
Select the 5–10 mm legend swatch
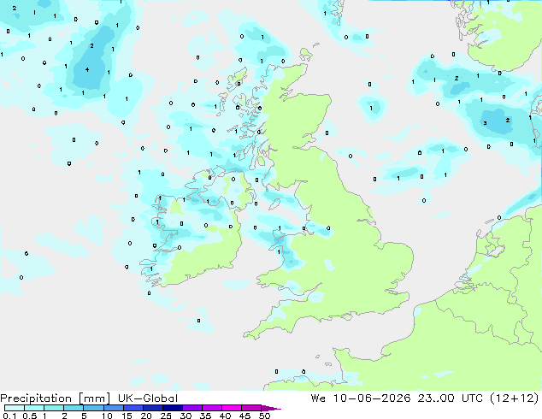coord(94,408)
